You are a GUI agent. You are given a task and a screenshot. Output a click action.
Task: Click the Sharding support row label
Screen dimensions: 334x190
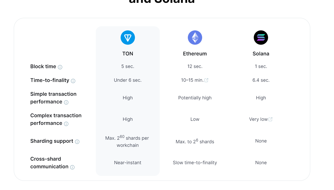[52, 141]
